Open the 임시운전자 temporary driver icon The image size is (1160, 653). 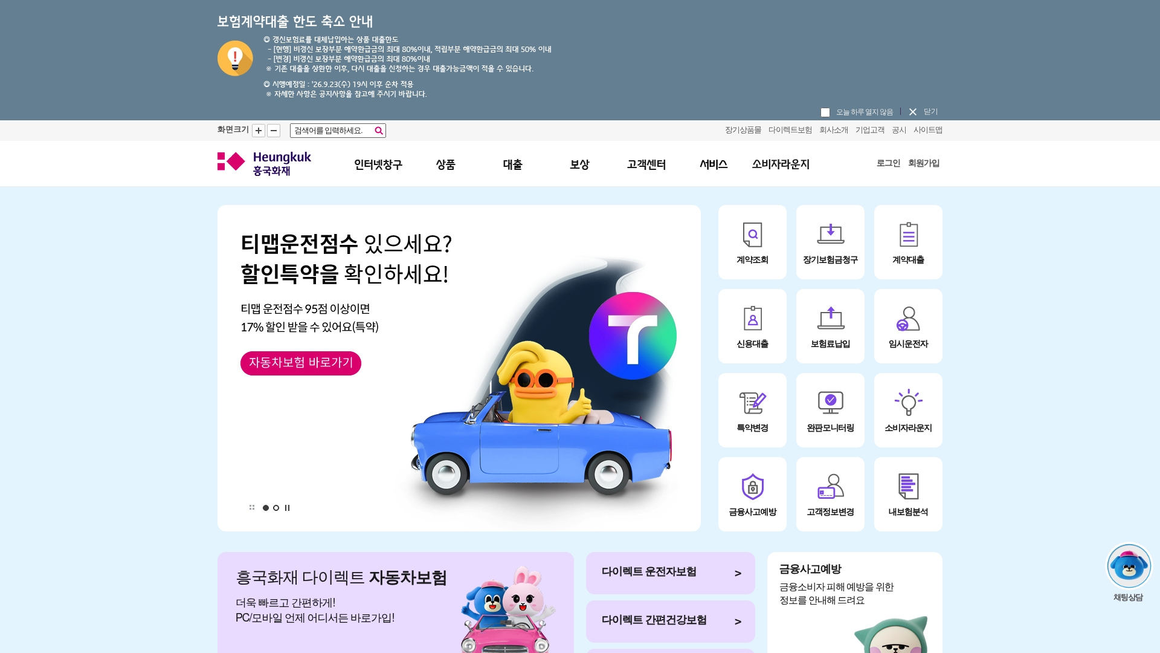pyautogui.click(x=908, y=326)
